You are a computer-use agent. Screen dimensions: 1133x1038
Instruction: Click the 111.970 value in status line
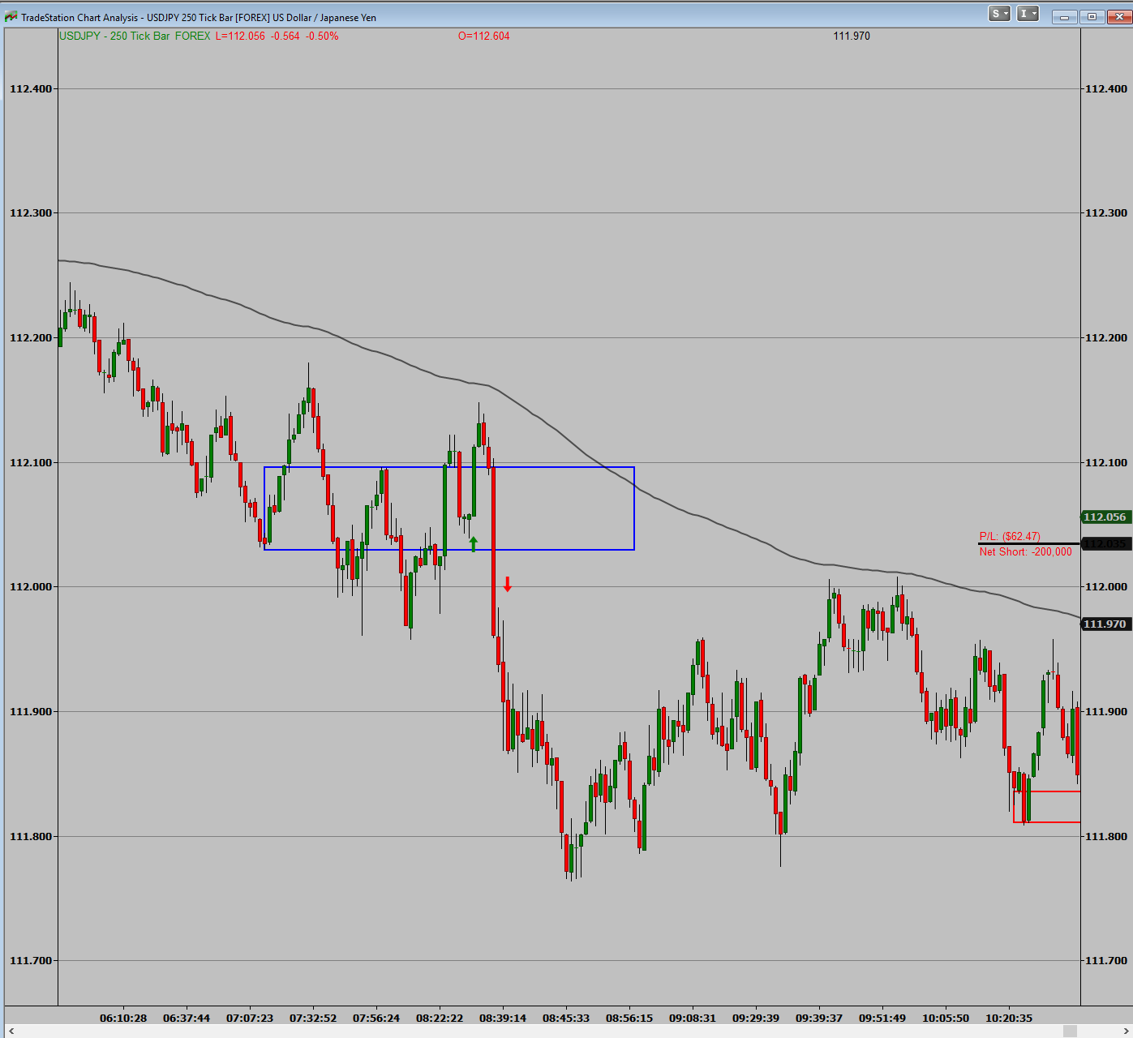coord(852,36)
